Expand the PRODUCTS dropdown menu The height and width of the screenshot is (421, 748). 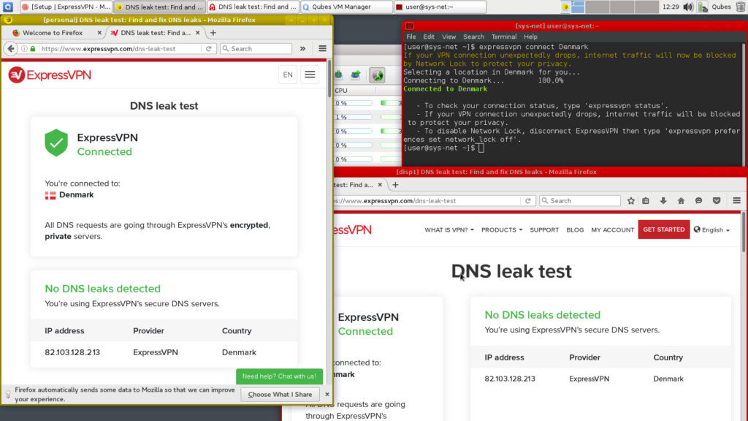[502, 230]
